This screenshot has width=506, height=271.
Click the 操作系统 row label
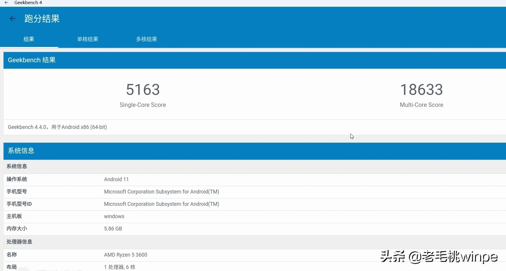pyautogui.click(x=17, y=179)
